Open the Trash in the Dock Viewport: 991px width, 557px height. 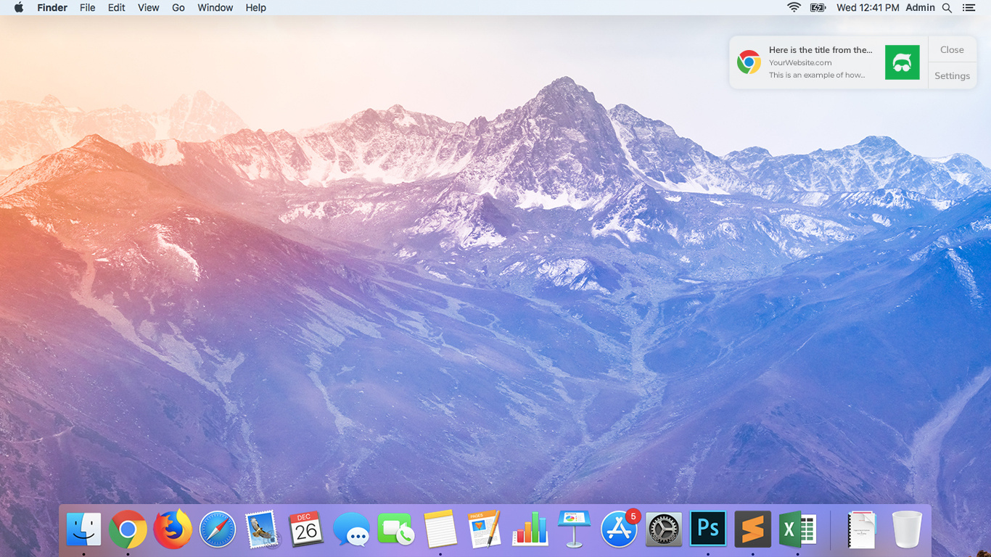pos(907,529)
